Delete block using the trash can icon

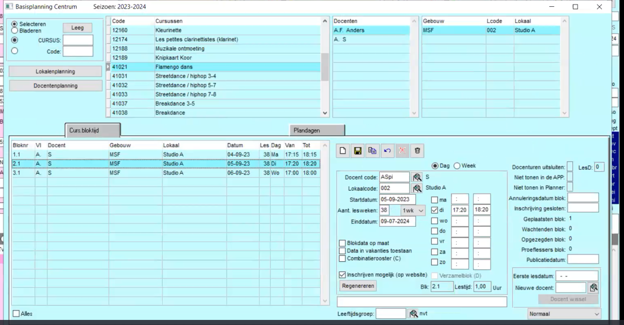pos(417,151)
